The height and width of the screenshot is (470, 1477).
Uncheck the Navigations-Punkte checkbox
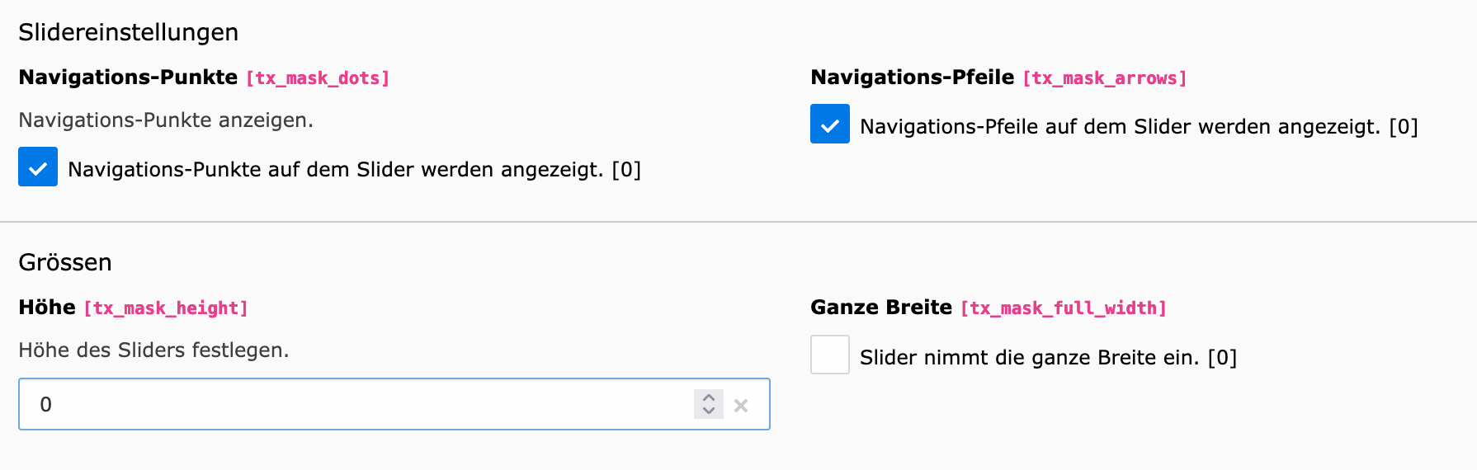click(38, 167)
